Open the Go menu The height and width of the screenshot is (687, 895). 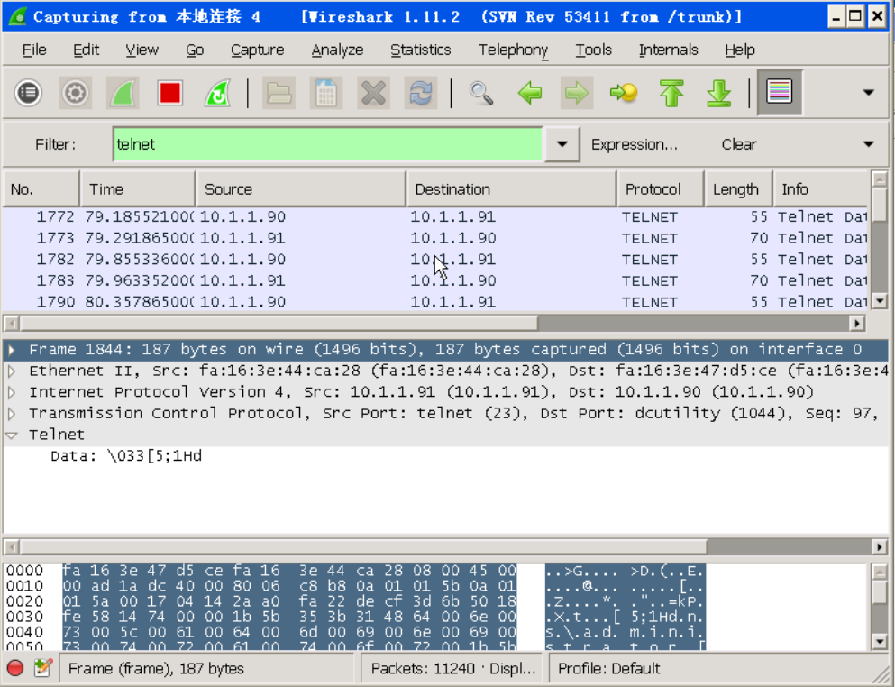point(195,50)
